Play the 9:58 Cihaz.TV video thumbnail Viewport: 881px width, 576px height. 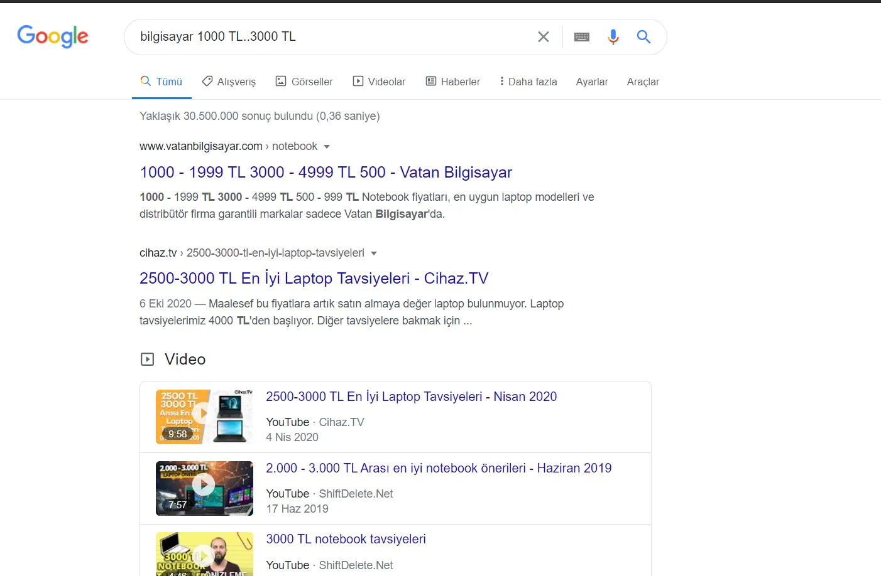tap(204, 417)
